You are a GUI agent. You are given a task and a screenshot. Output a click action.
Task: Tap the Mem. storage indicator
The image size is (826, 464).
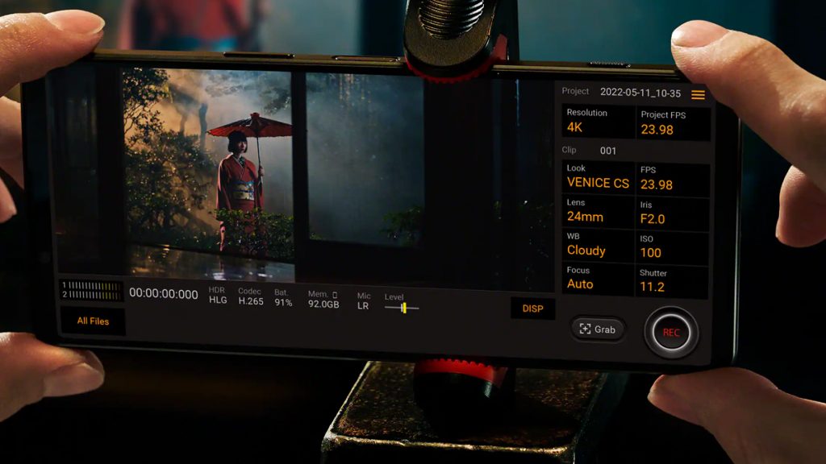[x=323, y=300]
